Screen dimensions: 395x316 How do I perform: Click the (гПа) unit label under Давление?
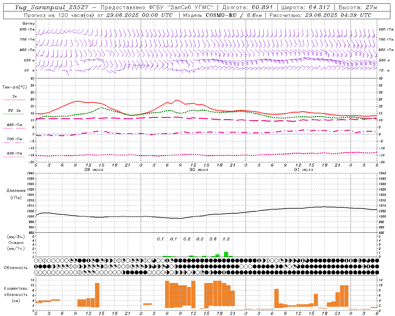point(16,198)
